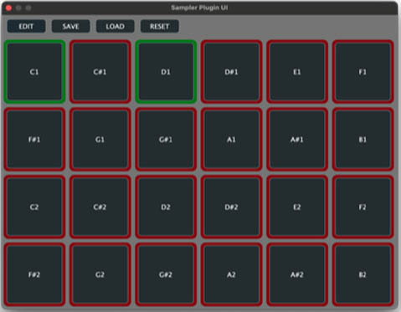Select the D#2 pad
Screen dimensions: 401x312
click(x=232, y=207)
